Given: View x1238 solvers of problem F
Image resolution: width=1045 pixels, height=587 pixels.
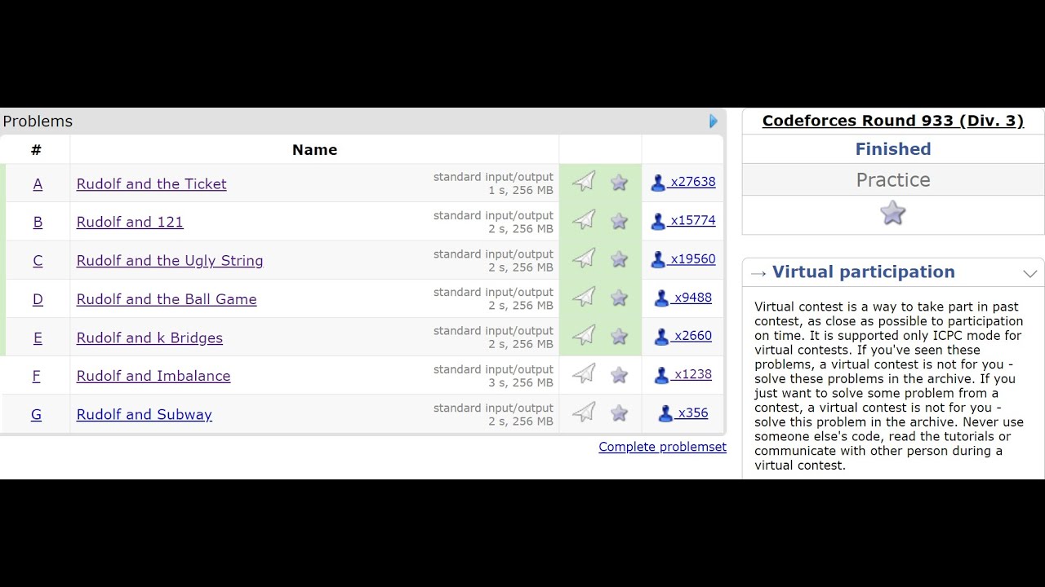Looking at the screenshot, I should [683, 374].
